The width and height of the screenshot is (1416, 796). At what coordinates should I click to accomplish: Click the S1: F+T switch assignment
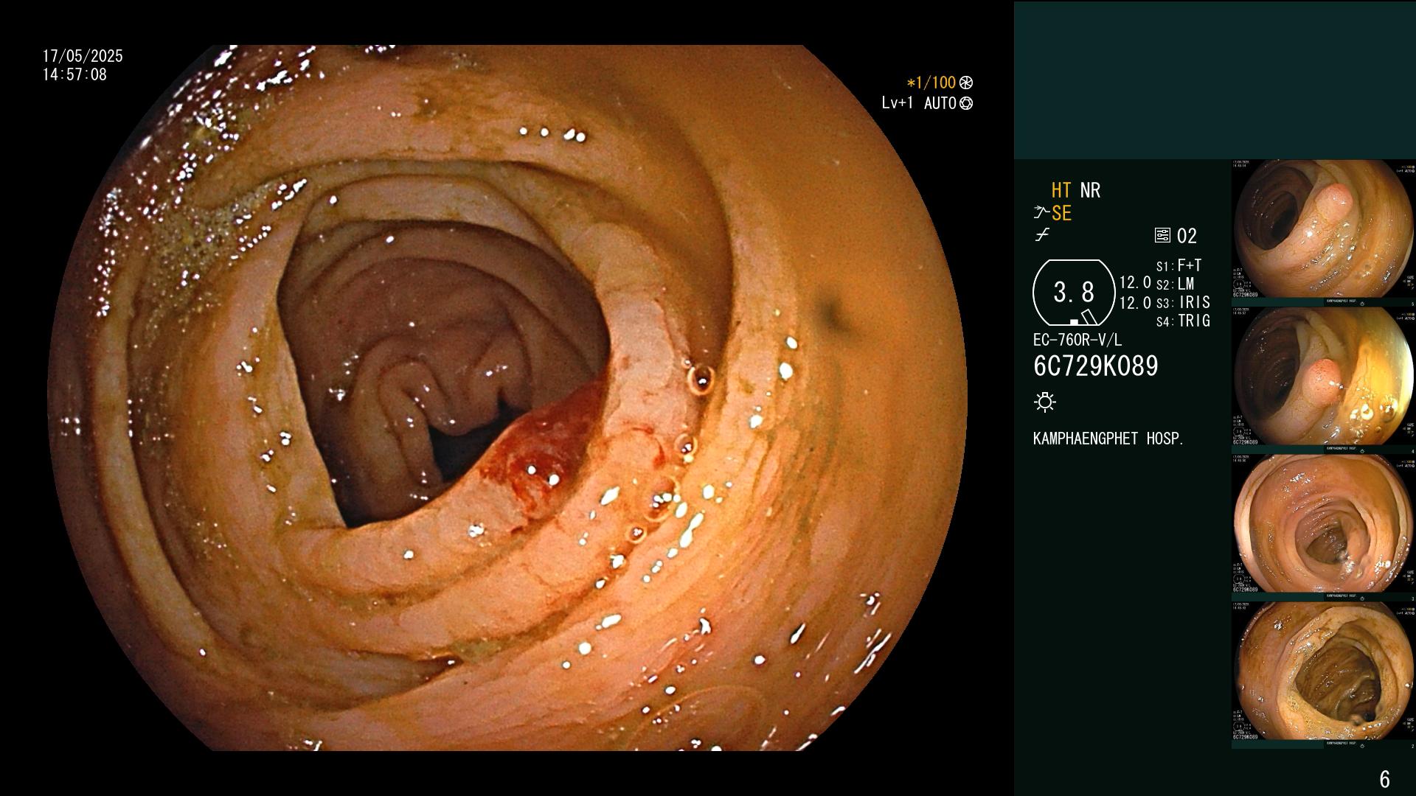(1179, 265)
